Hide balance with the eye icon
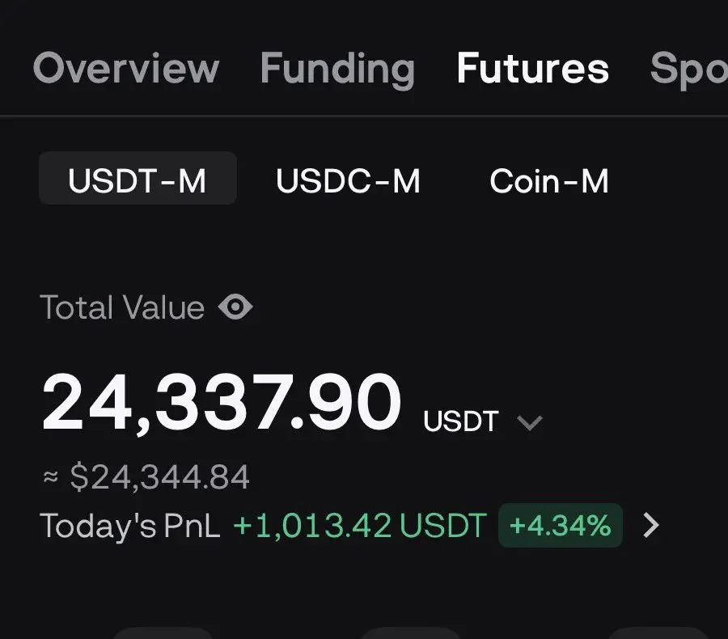The width and height of the screenshot is (728, 639). pos(235,307)
